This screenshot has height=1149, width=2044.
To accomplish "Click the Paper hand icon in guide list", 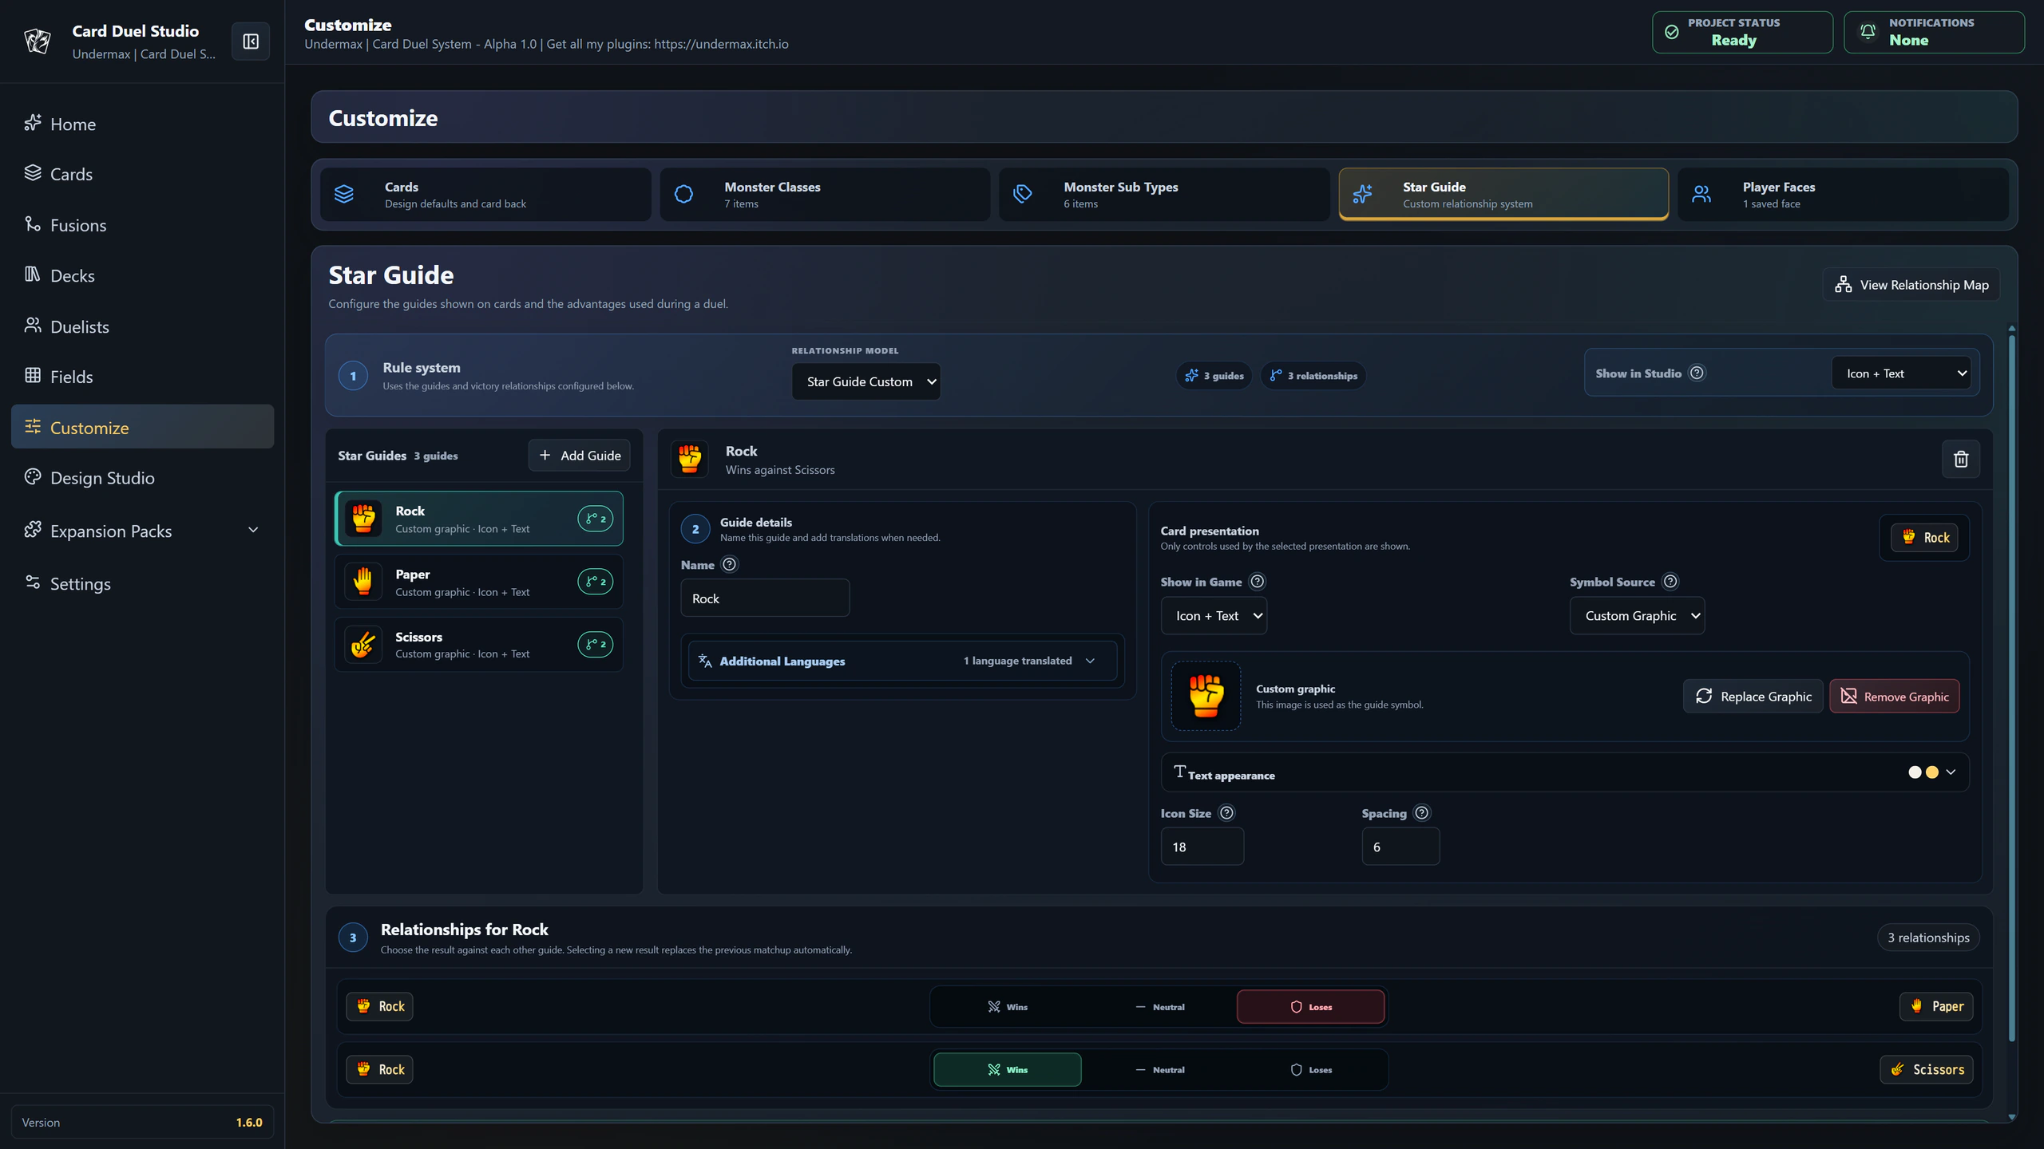I will point(363,582).
